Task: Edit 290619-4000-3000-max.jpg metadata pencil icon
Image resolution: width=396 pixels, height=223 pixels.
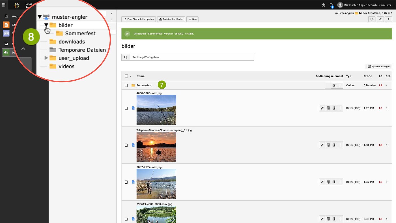Action: tap(322, 219)
